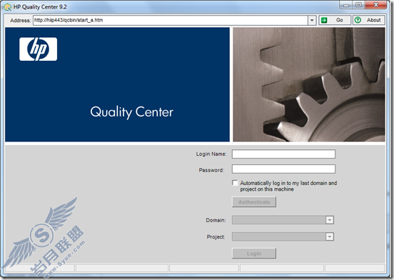Enable automatic login checkbox
The height and width of the screenshot is (280, 394).
(x=235, y=183)
